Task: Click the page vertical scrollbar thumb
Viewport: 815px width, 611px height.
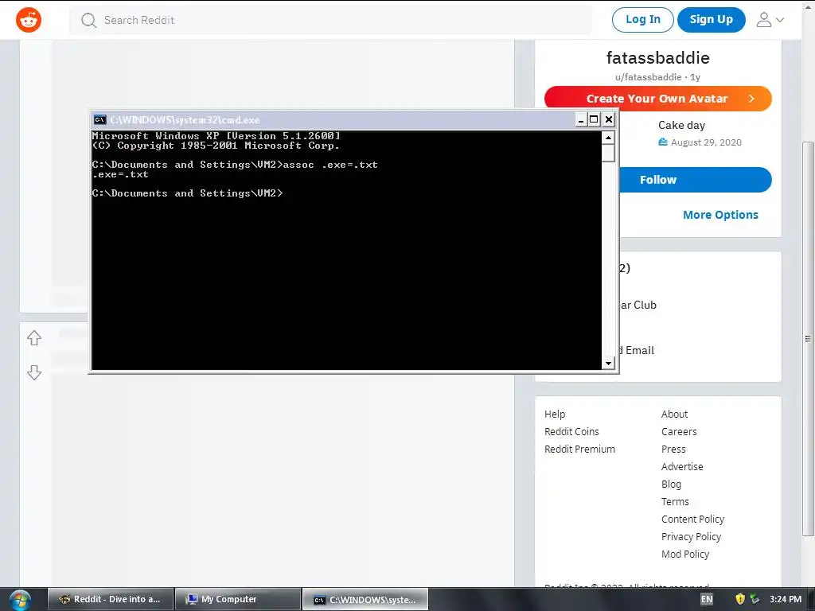Action: point(808,339)
